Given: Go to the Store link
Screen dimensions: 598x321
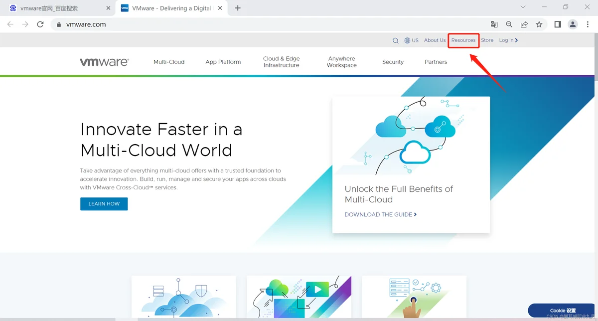Looking at the screenshot, I should (x=487, y=40).
